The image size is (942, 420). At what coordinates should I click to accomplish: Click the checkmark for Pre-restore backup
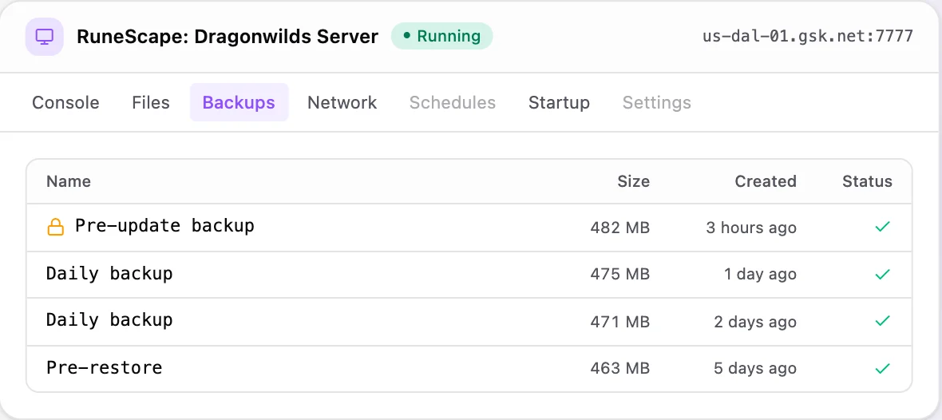pyautogui.click(x=882, y=368)
